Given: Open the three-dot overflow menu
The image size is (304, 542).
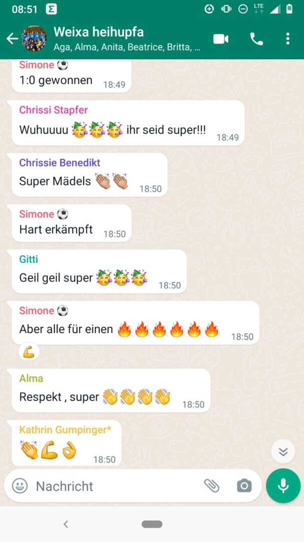Looking at the screenshot, I should [x=288, y=39].
